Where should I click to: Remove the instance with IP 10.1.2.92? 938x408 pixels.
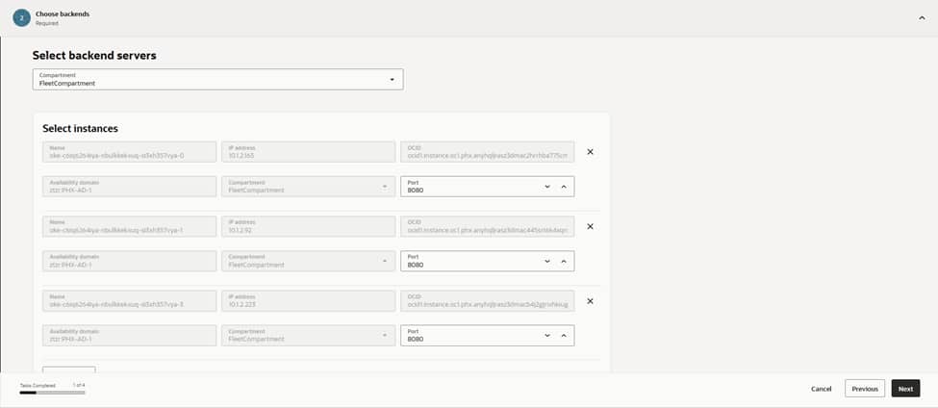(x=590, y=227)
